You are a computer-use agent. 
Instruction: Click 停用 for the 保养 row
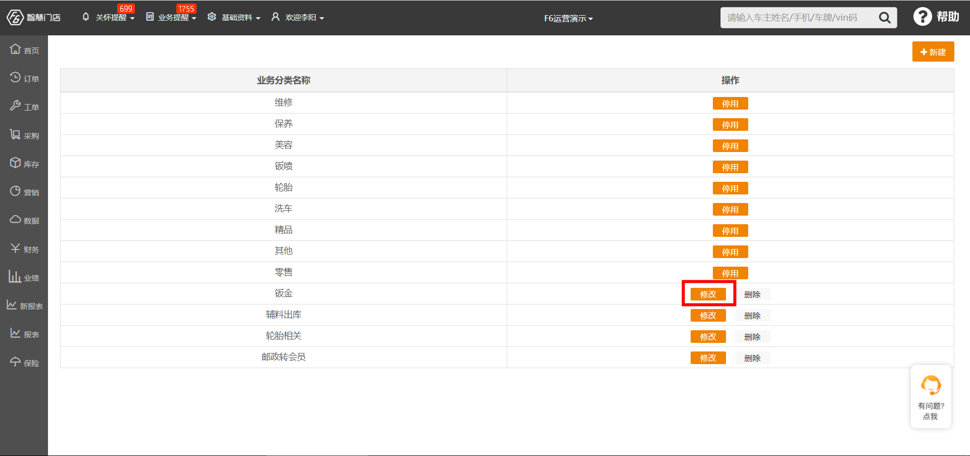pos(730,125)
